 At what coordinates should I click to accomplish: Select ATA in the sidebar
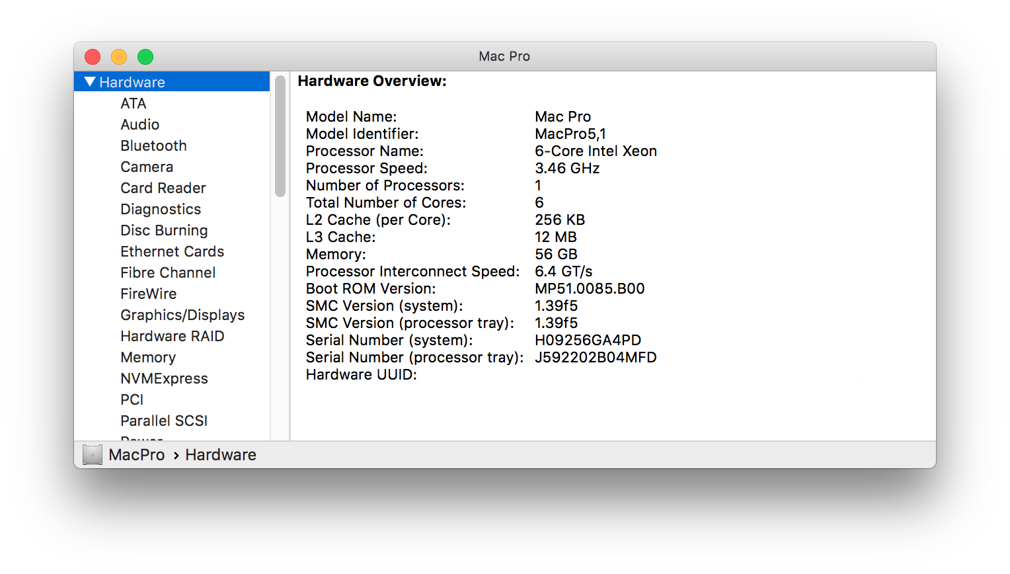133,103
